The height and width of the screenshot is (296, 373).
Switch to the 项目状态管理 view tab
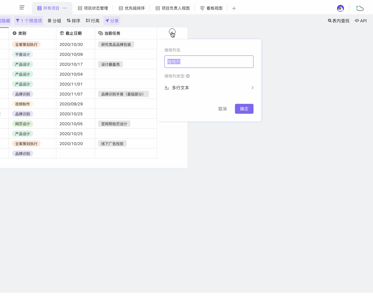[93, 8]
